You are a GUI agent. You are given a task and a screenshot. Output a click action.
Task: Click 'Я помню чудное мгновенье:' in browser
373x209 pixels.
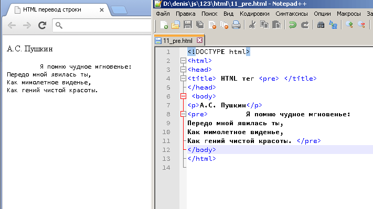(x=86, y=67)
